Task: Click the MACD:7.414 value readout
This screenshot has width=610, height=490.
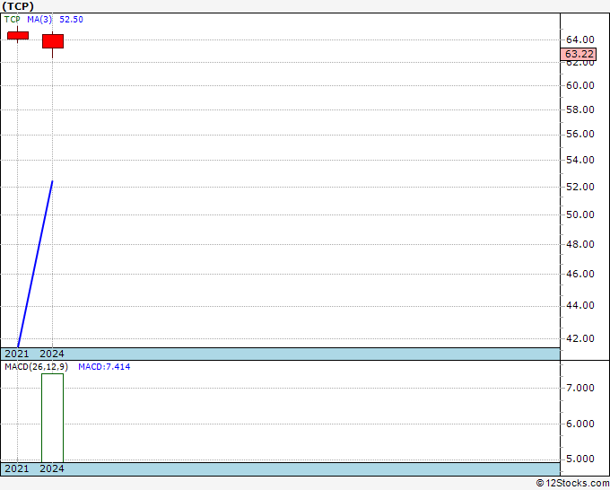Action: [x=104, y=367]
